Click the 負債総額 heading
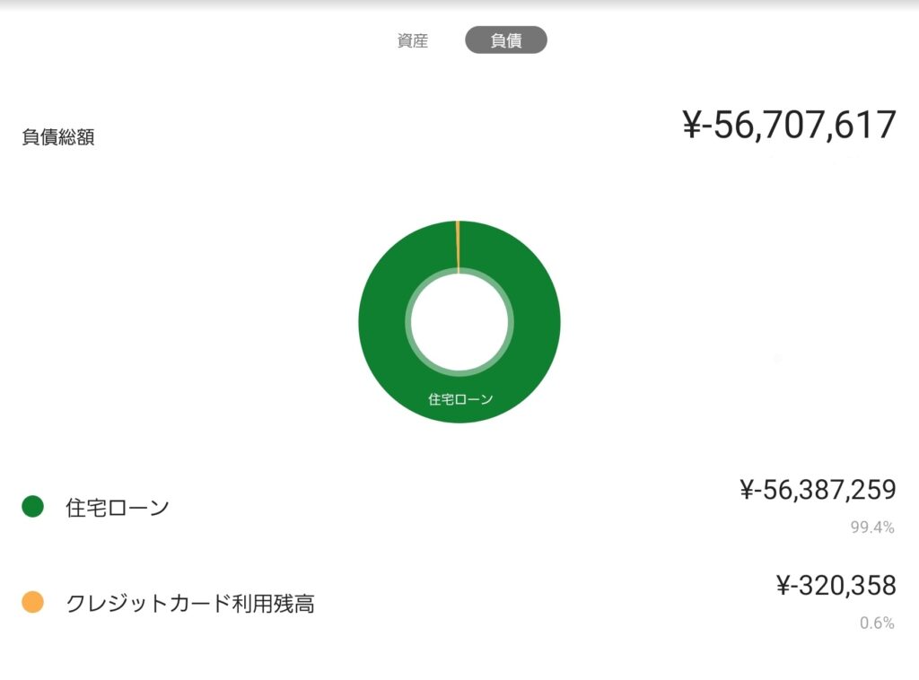This screenshot has width=919, height=680. [58, 138]
